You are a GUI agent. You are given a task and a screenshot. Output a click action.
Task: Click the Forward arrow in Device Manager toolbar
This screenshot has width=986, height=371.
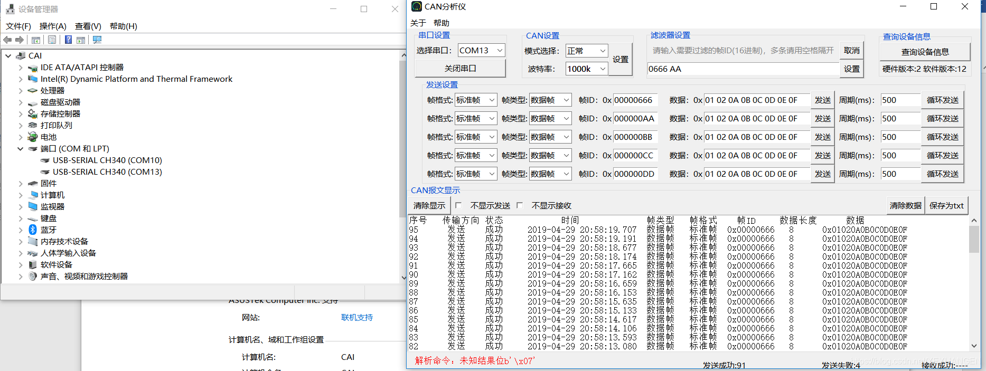(x=20, y=40)
